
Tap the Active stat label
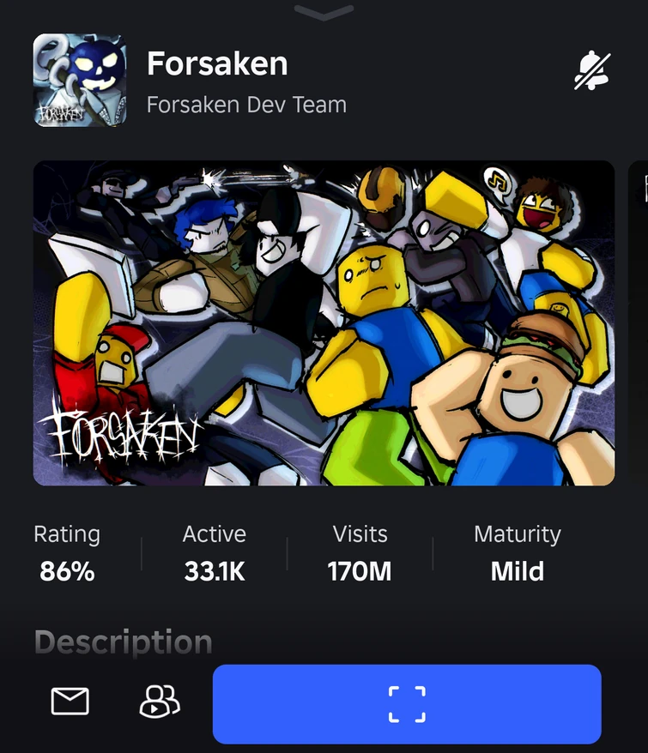pos(215,534)
